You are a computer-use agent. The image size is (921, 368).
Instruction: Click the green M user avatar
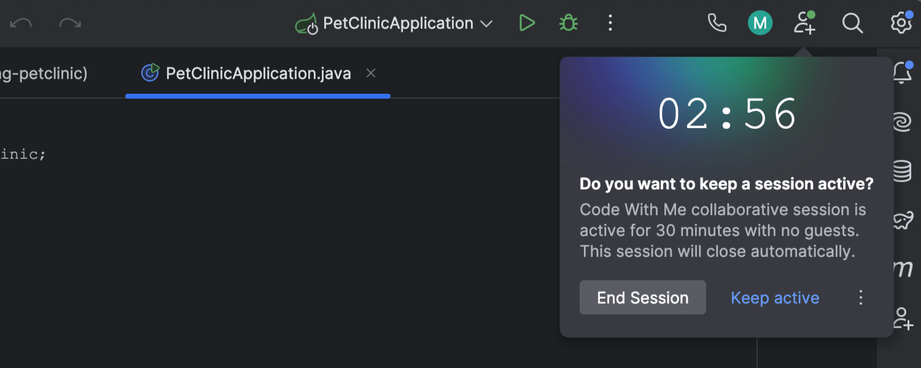click(x=760, y=24)
